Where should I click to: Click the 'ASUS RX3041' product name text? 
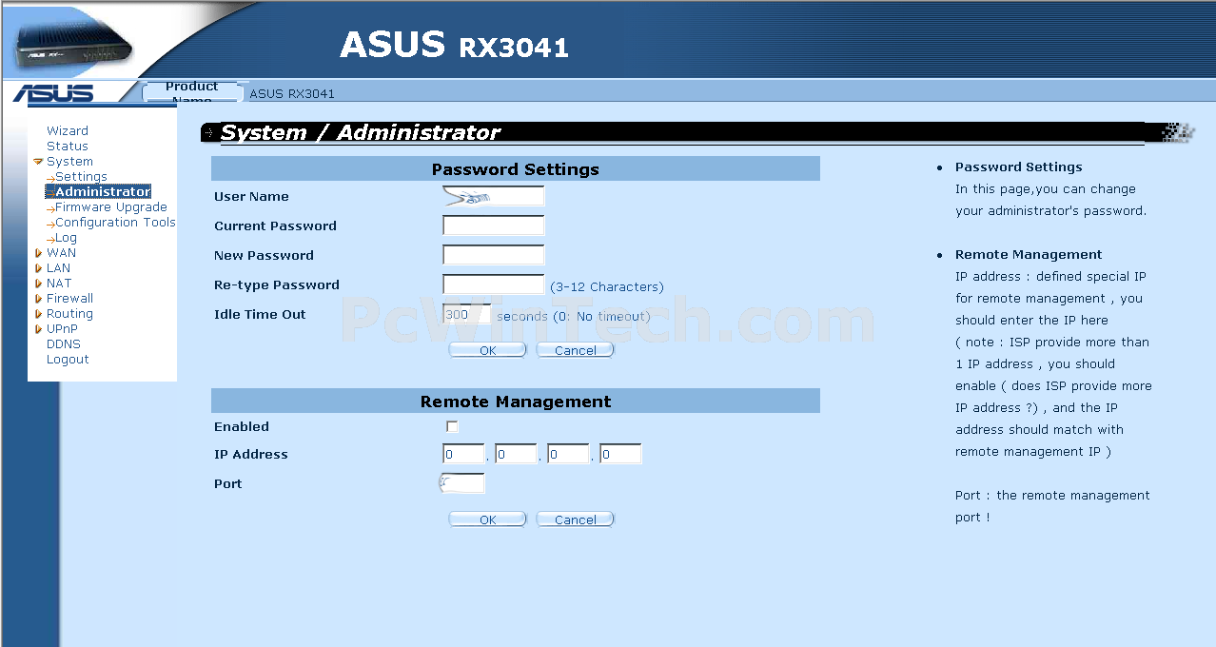tap(292, 94)
